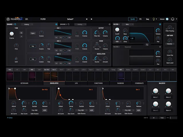
Task: Open Engine 1 type dropdown showing Analog
Action: tap(27, 24)
